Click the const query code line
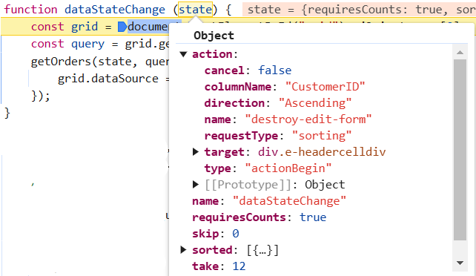 pyautogui.click(x=100, y=45)
